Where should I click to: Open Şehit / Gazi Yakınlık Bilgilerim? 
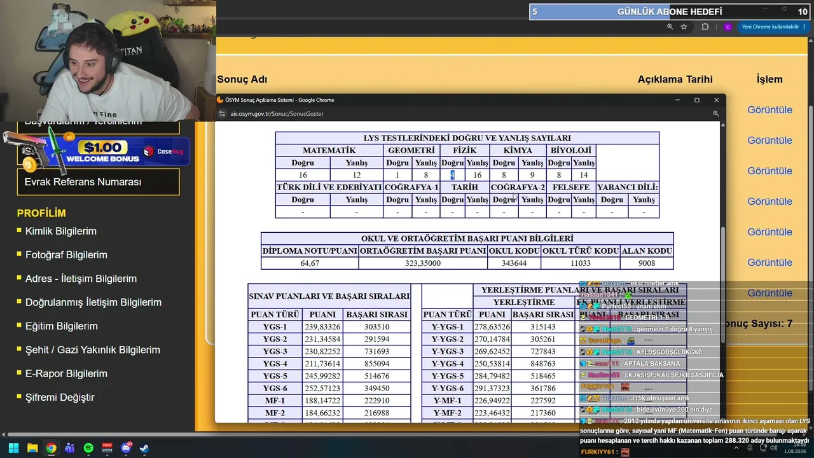click(93, 350)
